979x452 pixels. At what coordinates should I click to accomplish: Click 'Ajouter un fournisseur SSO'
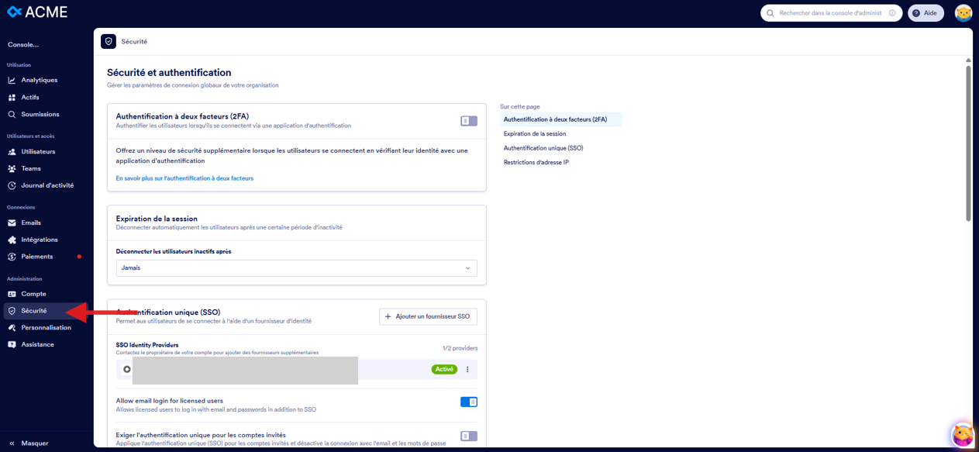[428, 316]
